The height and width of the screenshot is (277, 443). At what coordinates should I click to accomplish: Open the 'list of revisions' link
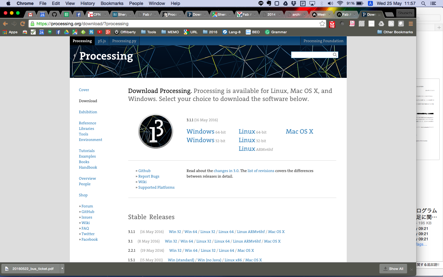[x=261, y=171]
